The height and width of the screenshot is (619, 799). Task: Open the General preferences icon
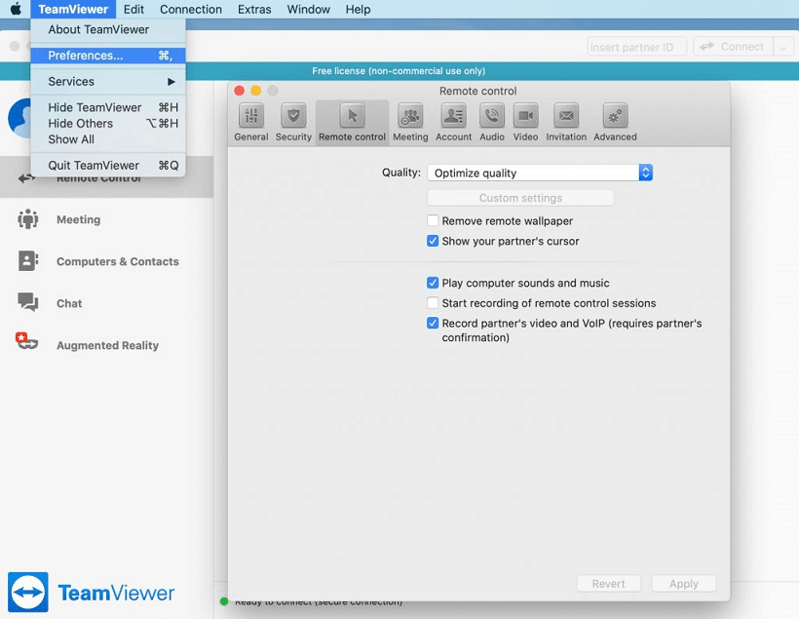[251, 117]
